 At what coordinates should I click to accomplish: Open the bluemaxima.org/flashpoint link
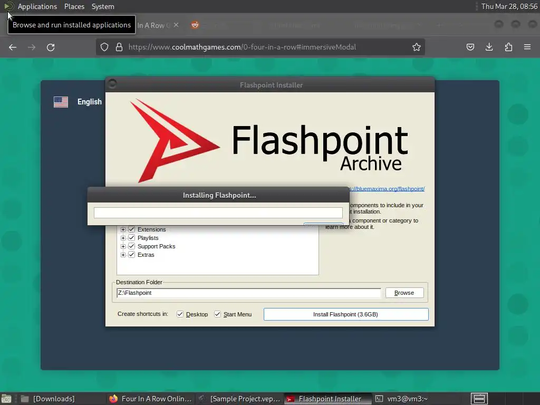387,189
